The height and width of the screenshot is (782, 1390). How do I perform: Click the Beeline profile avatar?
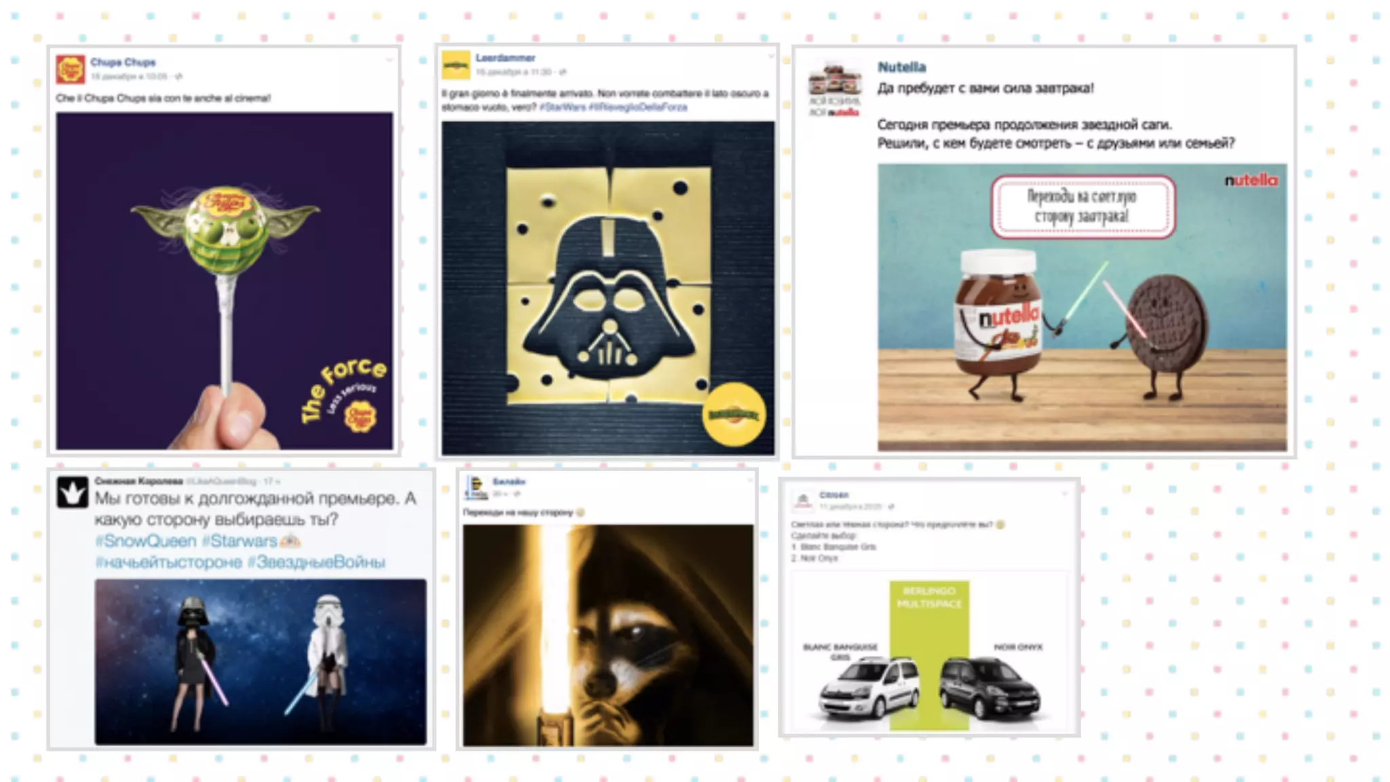(476, 487)
